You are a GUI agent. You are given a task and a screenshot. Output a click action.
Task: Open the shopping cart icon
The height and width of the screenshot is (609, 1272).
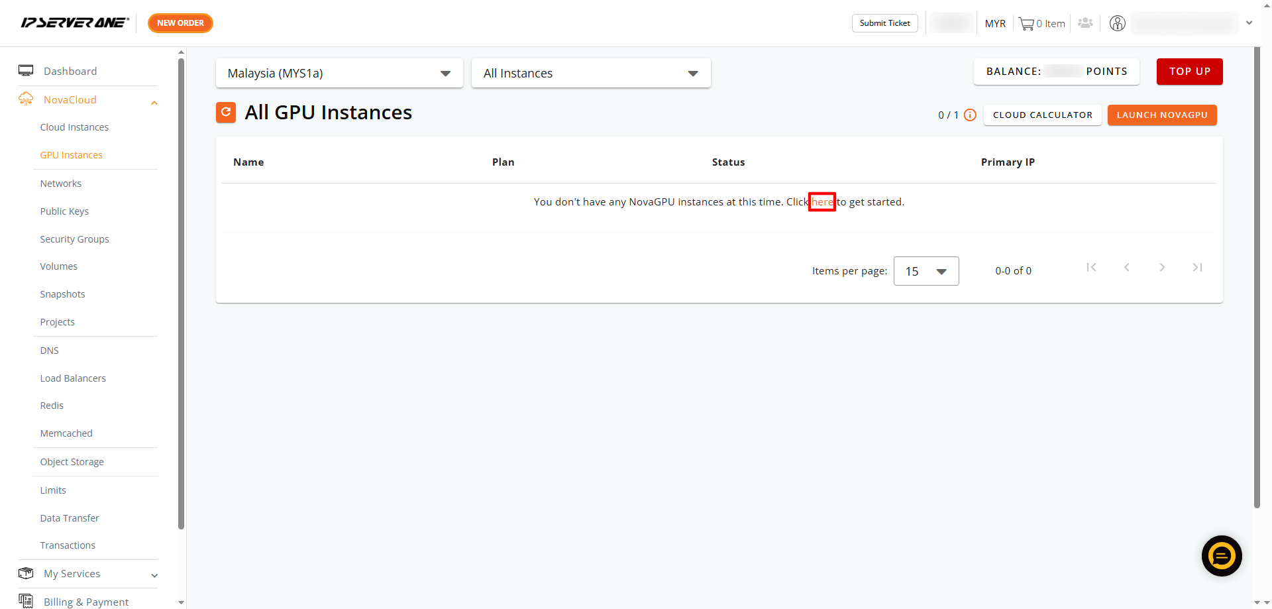point(1026,24)
